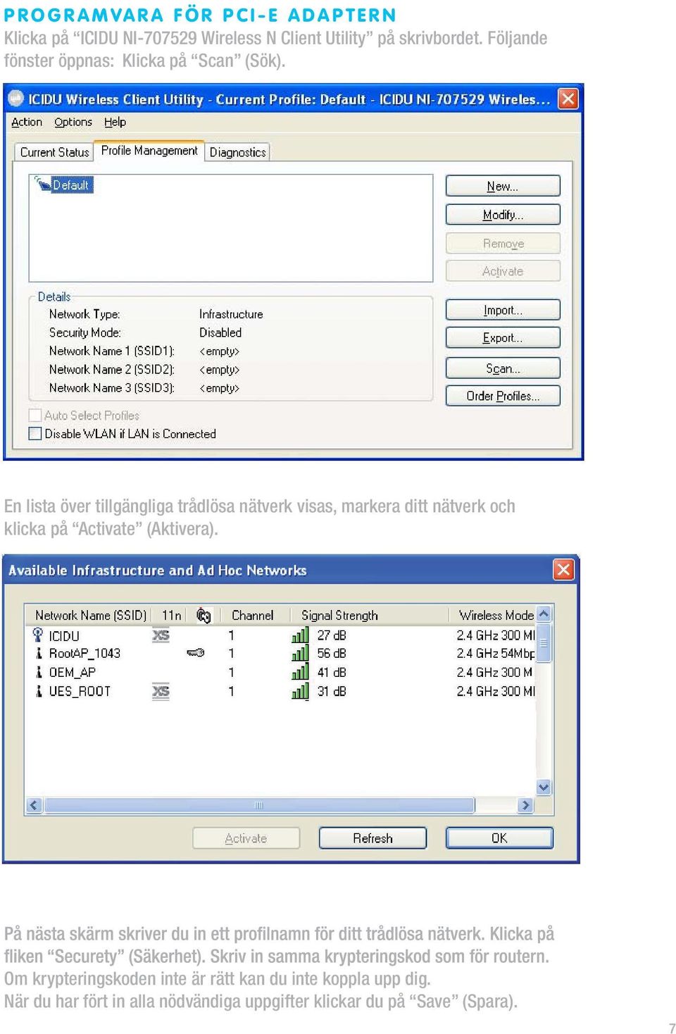Select the RootAP_1043 network name
676x1034 pixels.
pyautogui.click(x=84, y=654)
